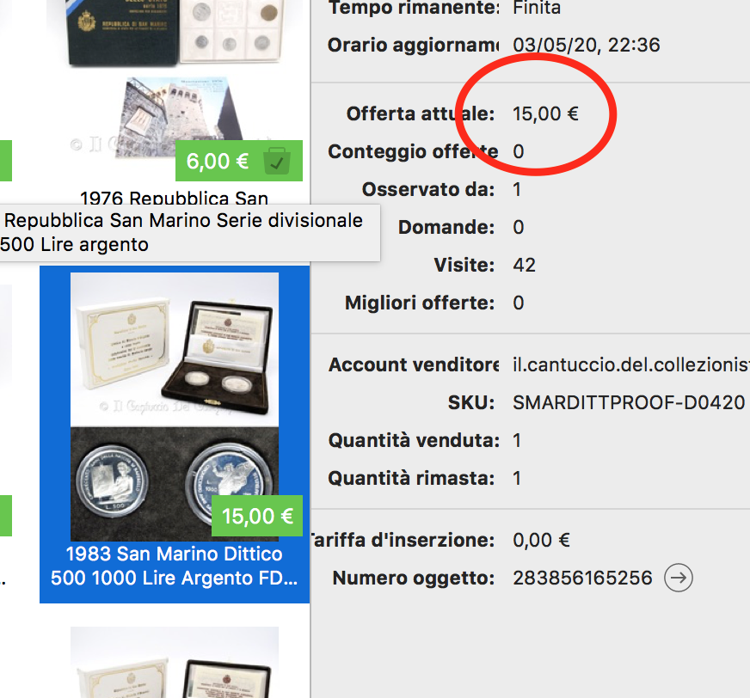Click seller account il.cantuccio.del.collezionista

point(631,364)
